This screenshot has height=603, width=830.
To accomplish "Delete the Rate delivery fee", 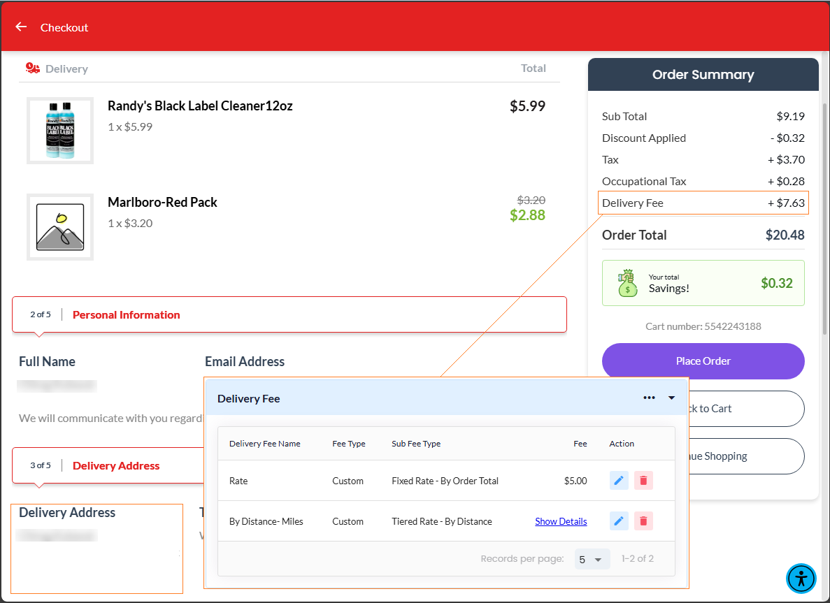I will pos(643,480).
